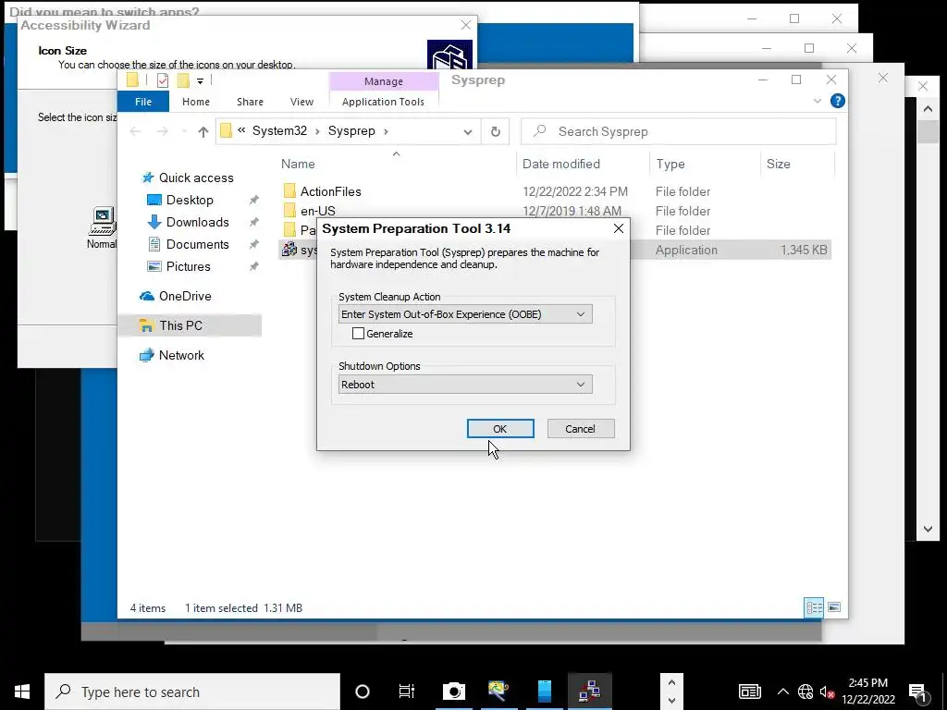This screenshot has height=710, width=947.
Task: Select the en-US folder
Action: tap(318, 211)
